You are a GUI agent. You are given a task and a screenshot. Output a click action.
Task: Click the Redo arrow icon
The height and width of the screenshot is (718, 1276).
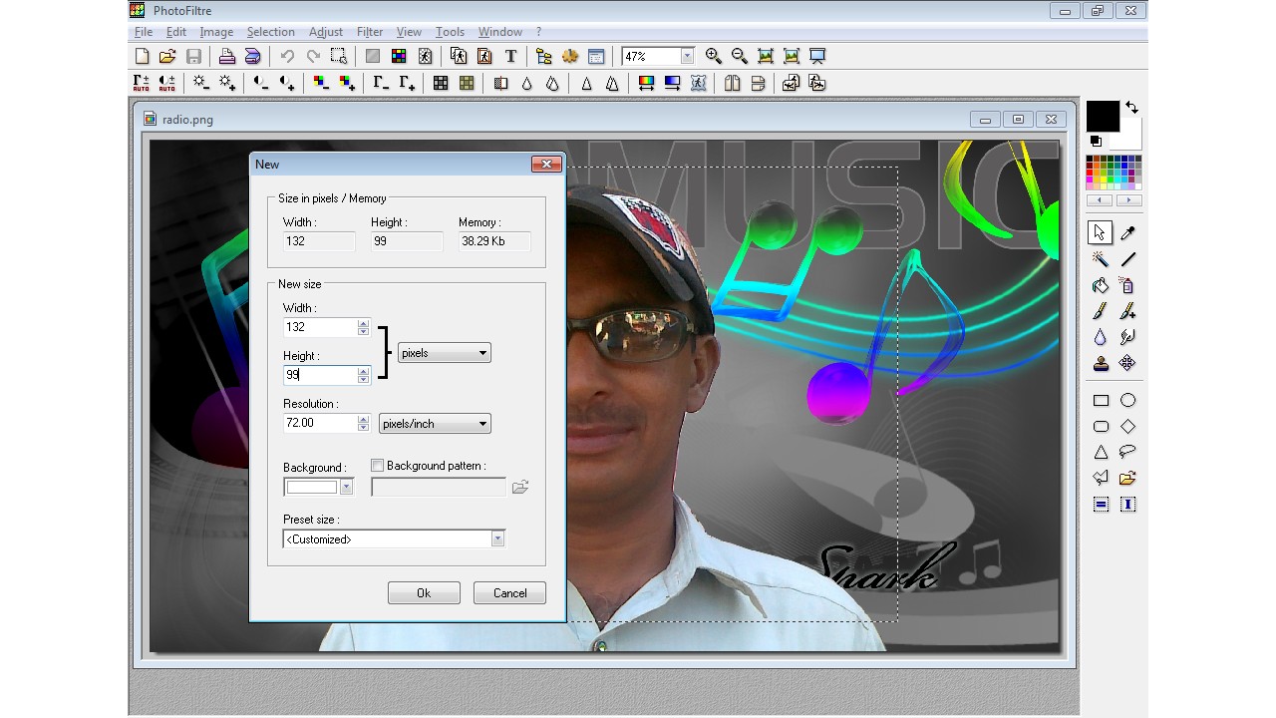pos(313,57)
